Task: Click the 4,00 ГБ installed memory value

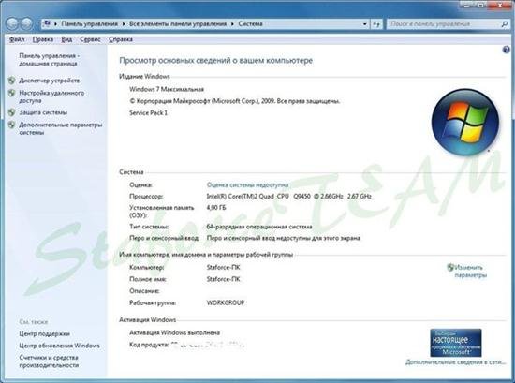Action: (x=216, y=208)
